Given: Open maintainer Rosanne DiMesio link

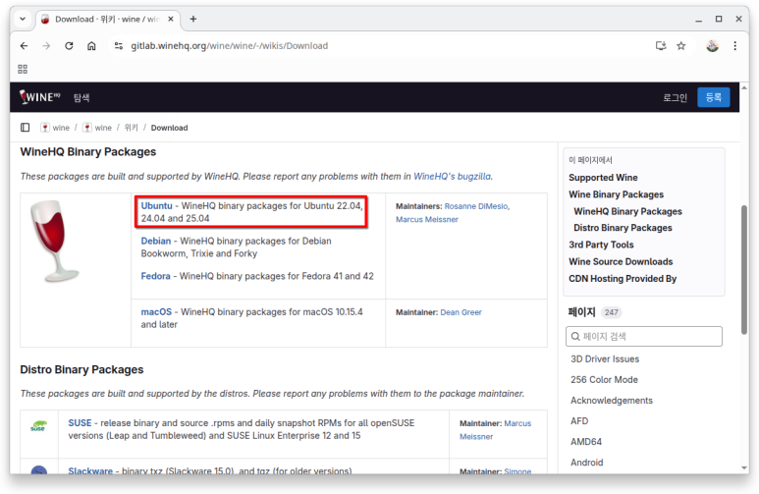Looking at the screenshot, I should point(476,206).
